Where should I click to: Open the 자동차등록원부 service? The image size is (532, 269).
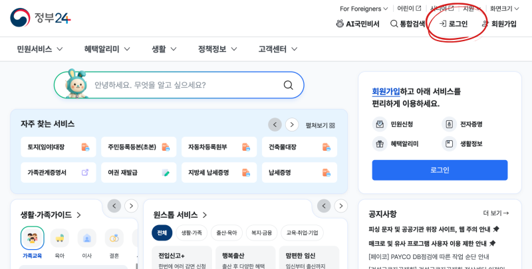[x=219, y=147]
